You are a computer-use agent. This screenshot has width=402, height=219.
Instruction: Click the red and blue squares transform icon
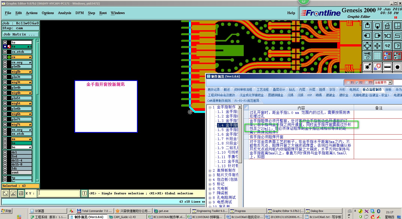click(x=377, y=67)
